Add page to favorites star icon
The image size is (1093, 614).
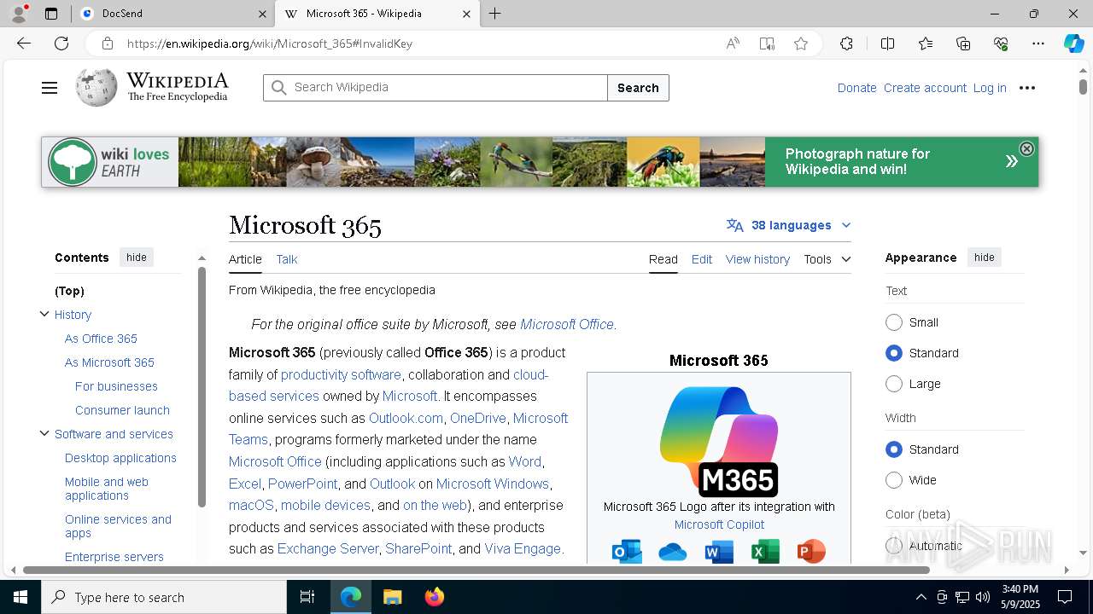801,43
